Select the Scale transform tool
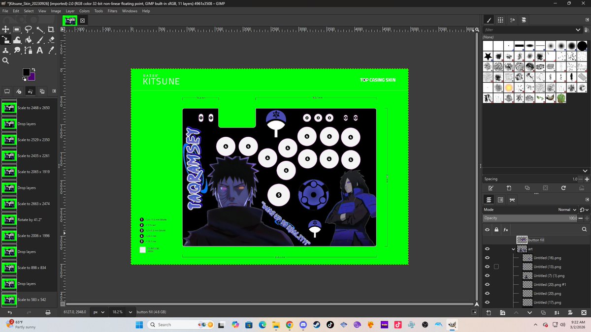Viewport: 591px width, 332px height. pos(6,40)
